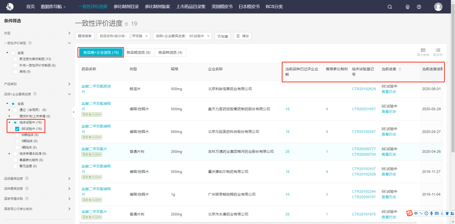
Task: Click the user avatar icon
Action: 438,7
